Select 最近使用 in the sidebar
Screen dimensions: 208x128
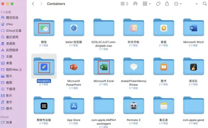coord(10,37)
